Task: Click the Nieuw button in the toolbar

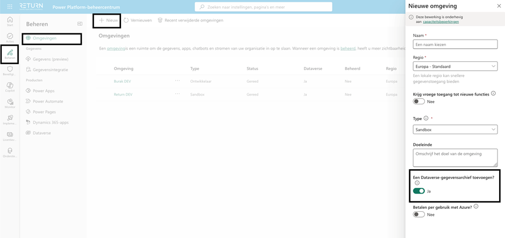Action: pos(108,20)
